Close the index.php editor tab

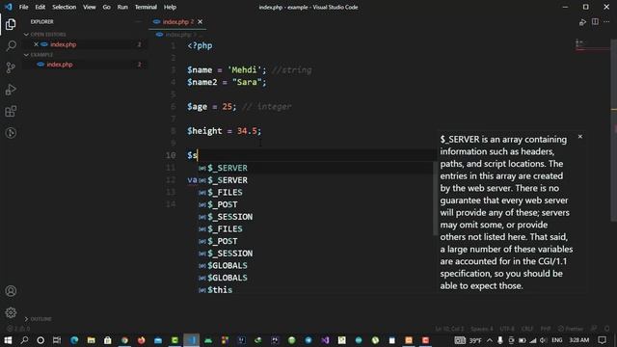click(x=200, y=21)
